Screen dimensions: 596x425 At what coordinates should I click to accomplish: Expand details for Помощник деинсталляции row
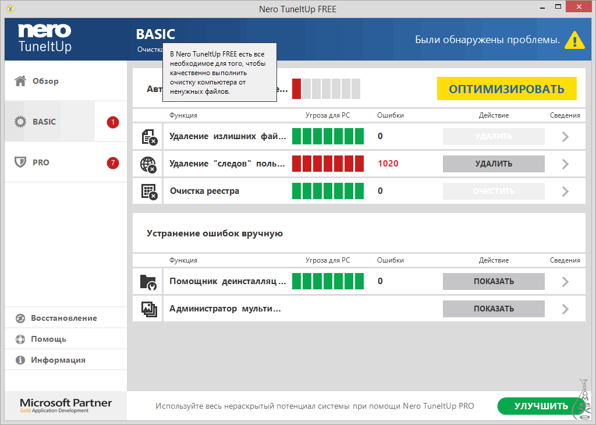[565, 282]
